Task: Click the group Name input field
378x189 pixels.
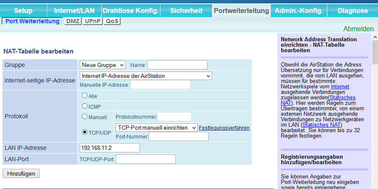Action: [x=177, y=65]
